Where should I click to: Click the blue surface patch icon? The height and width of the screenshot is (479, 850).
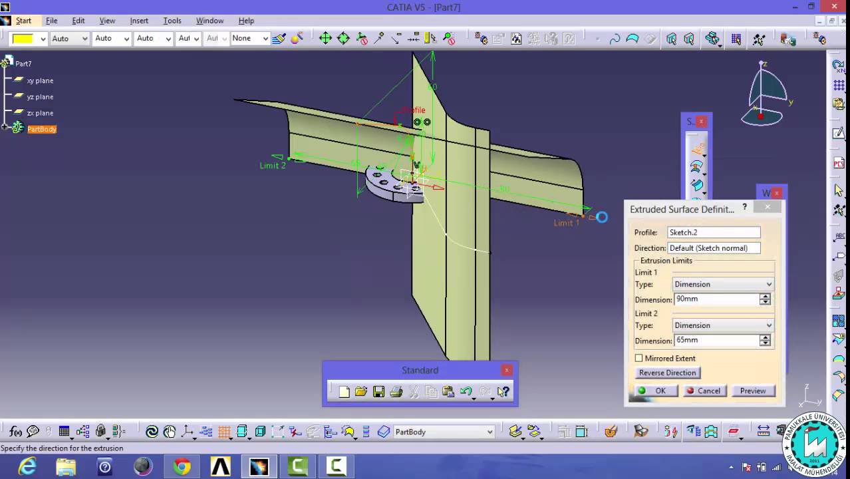[x=633, y=39]
